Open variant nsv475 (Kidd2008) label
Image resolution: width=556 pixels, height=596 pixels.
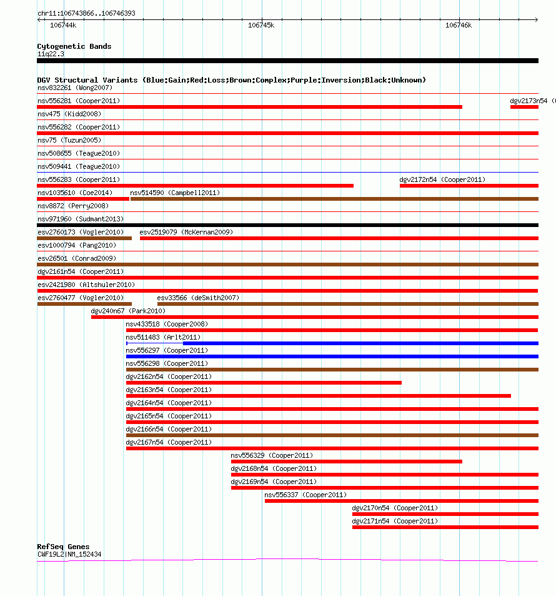tap(69, 114)
